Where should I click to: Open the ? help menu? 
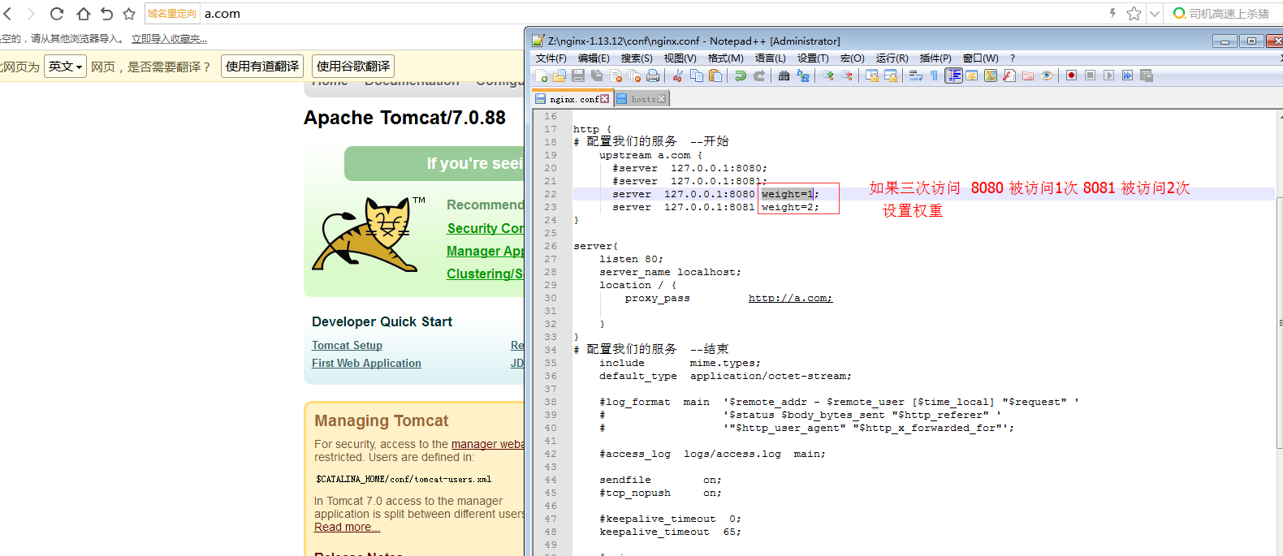pos(1013,58)
